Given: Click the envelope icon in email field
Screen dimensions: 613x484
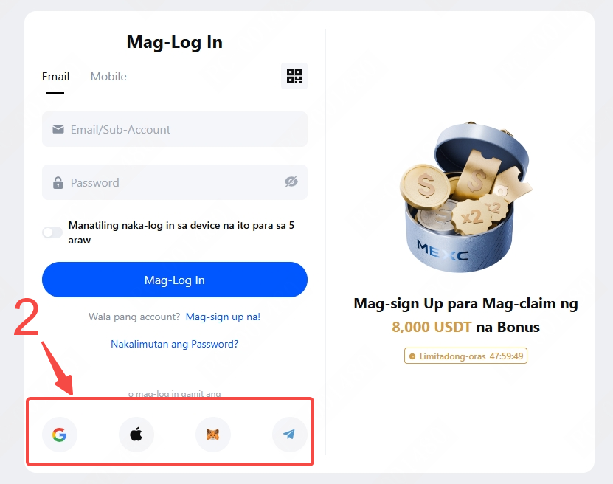Looking at the screenshot, I should (x=58, y=129).
